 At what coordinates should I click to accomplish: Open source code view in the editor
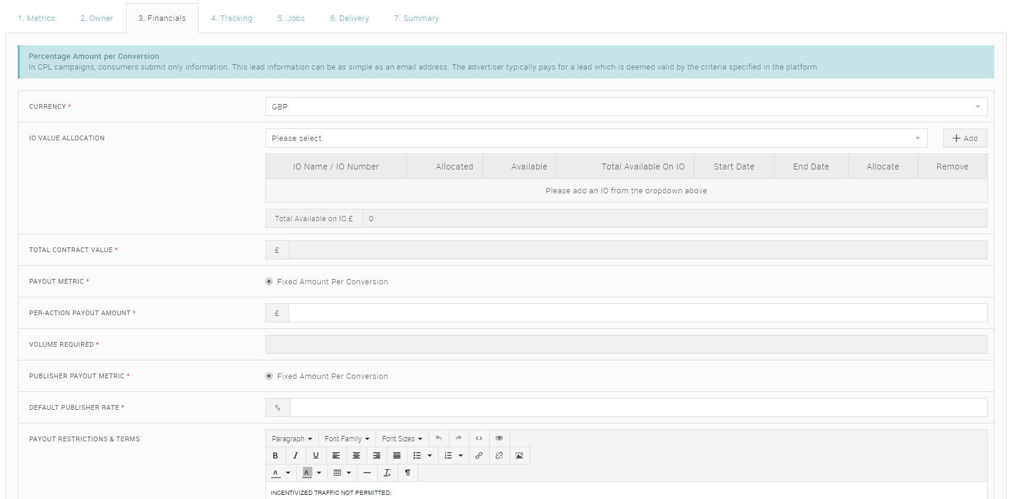pos(478,438)
